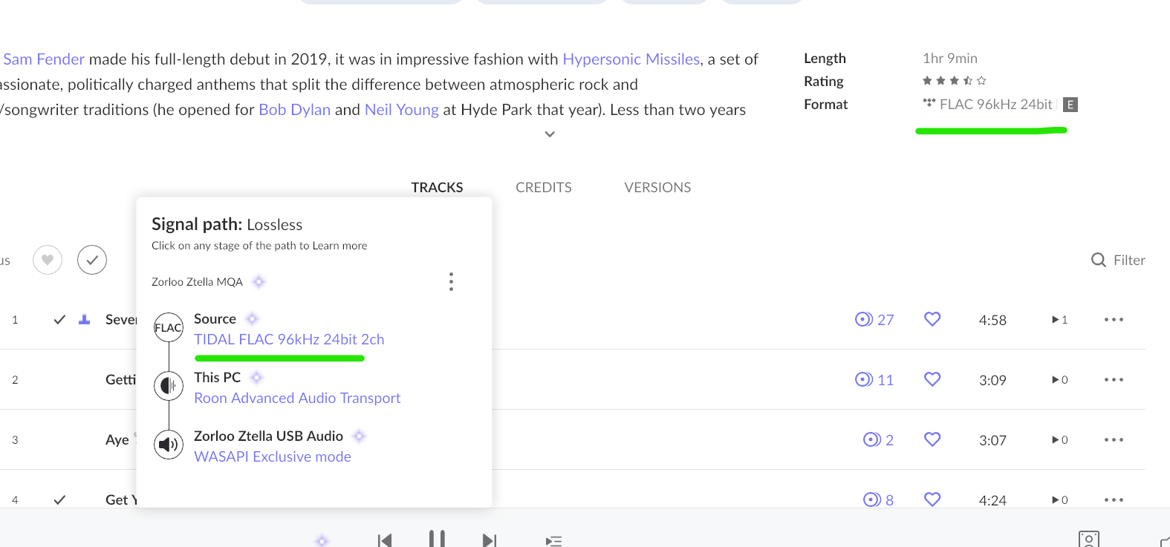Click track 3 play count indicator
The height and width of the screenshot is (547, 1170).
tap(1059, 440)
